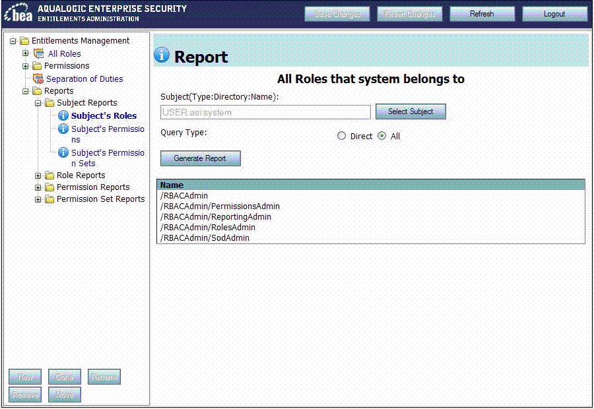The width and height of the screenshot is (594, 409).
Task: Click the Subject's Permissions info icon
Action: [x=63, y=129]
